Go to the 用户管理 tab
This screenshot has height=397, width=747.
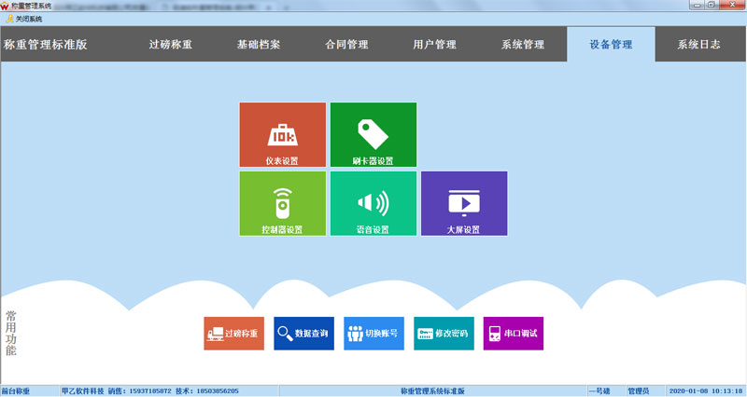click(x=434, y=45)
